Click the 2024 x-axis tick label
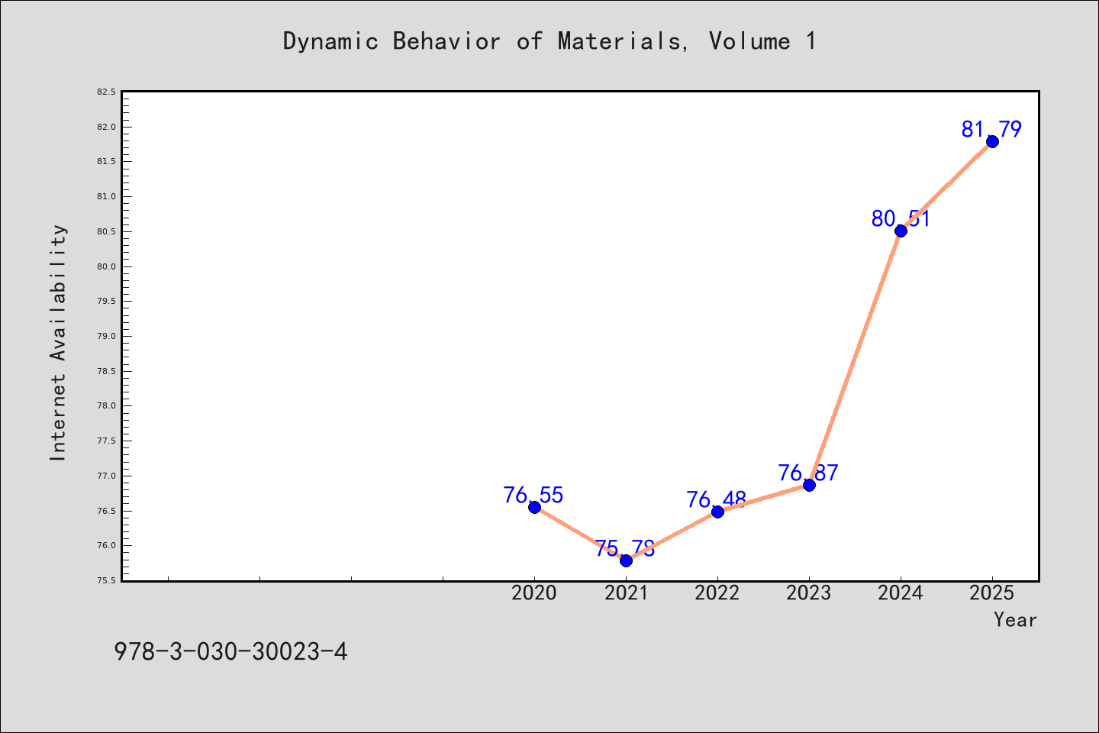The image size is (1099, 733). click(x=901, y=593)
